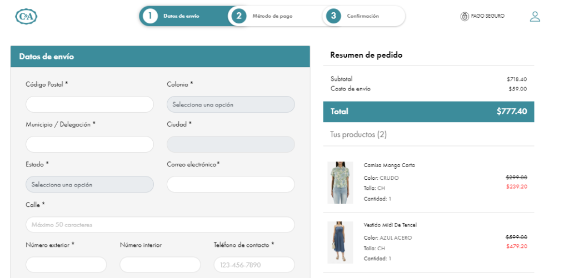This screenshot has height=278, width=569.
Task: Click the Calle text field
Action: click(160, 225)
